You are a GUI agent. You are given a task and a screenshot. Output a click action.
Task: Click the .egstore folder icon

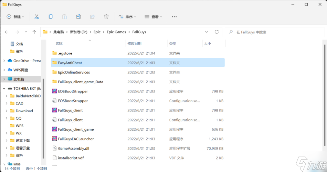[54, 53]
